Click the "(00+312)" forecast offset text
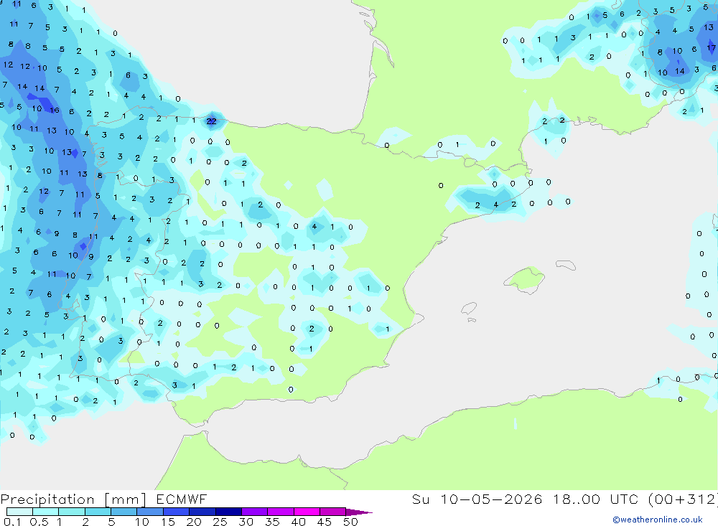The height and width of the screenshot is (526, 718). click(x=684, y=499)
